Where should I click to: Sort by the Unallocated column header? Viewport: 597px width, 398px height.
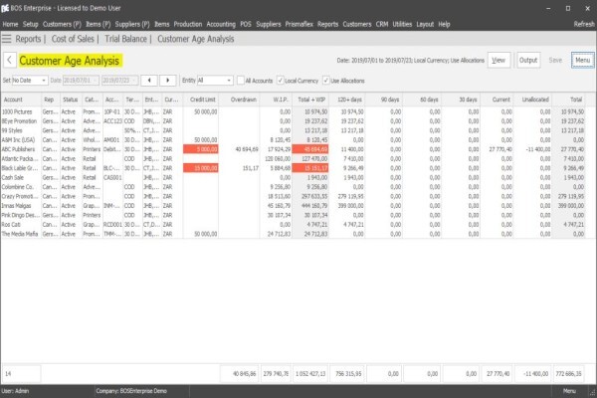[532, 99]
